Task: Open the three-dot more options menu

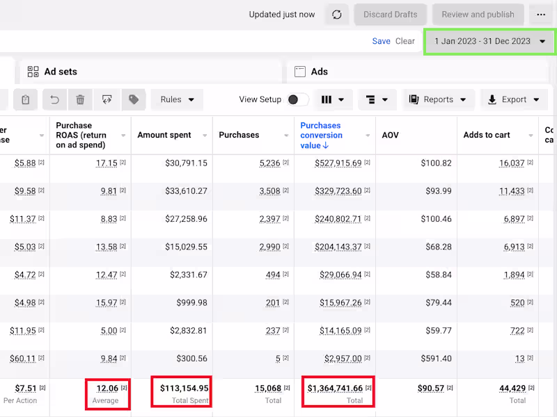Action: click(x=541, y=15)
